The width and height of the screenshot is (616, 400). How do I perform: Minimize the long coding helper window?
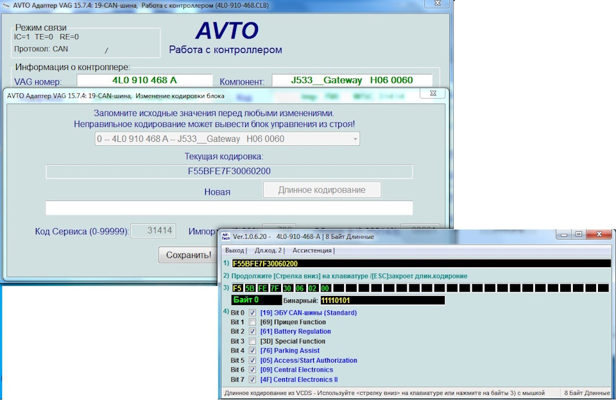(x=564, y=234)
